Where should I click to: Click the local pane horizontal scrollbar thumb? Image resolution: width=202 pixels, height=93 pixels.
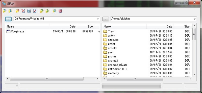47,78
